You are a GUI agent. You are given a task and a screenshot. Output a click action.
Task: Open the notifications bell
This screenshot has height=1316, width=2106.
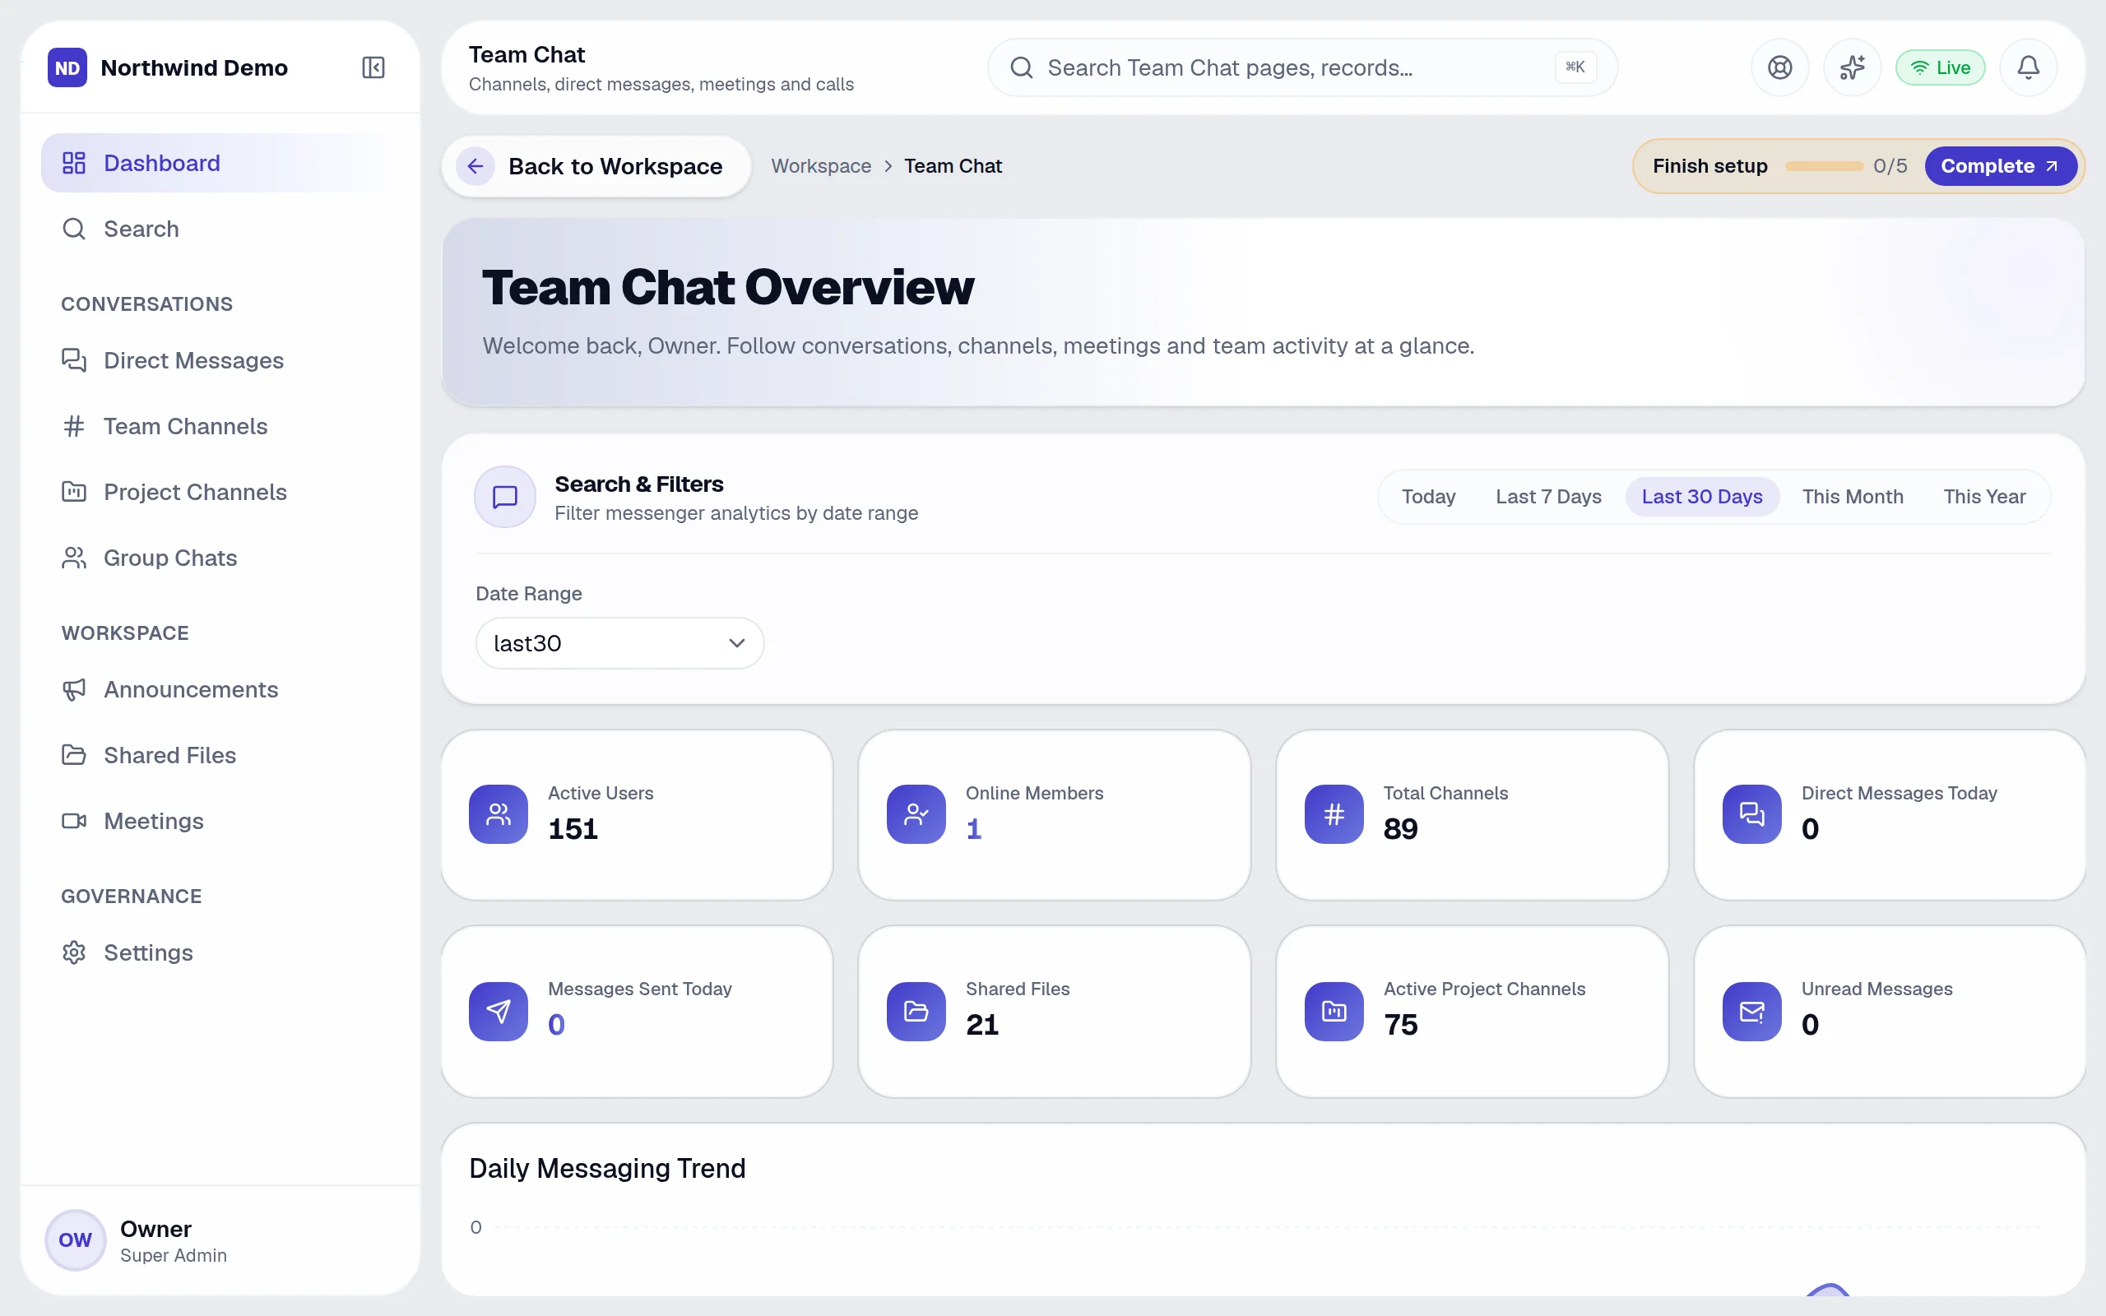2029,67
